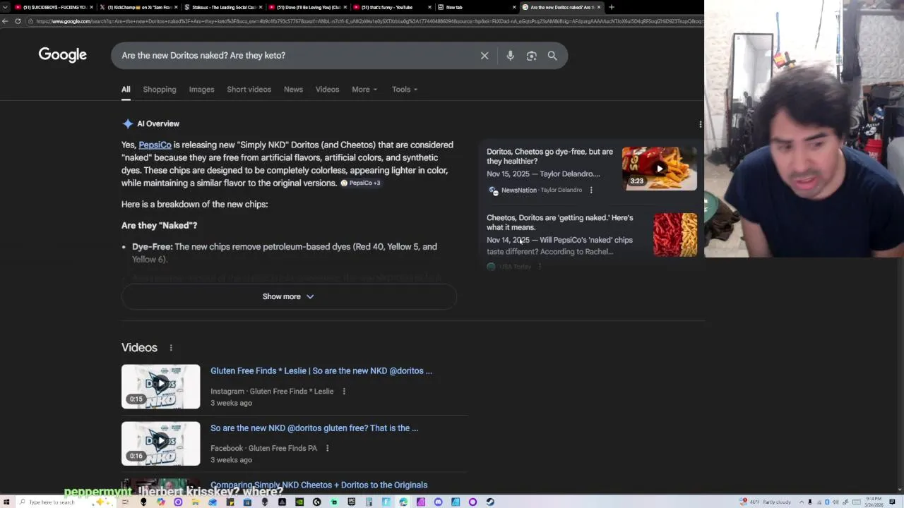
Task: Open the Videos section three-dot menu
Action: click(x=170, y=348)
